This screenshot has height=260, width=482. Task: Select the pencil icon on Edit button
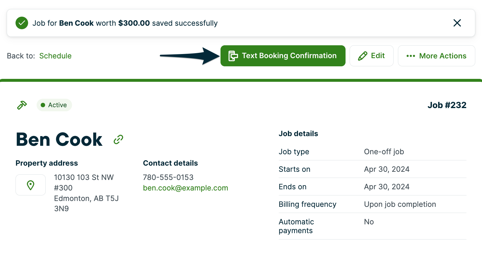click(363, 56)
